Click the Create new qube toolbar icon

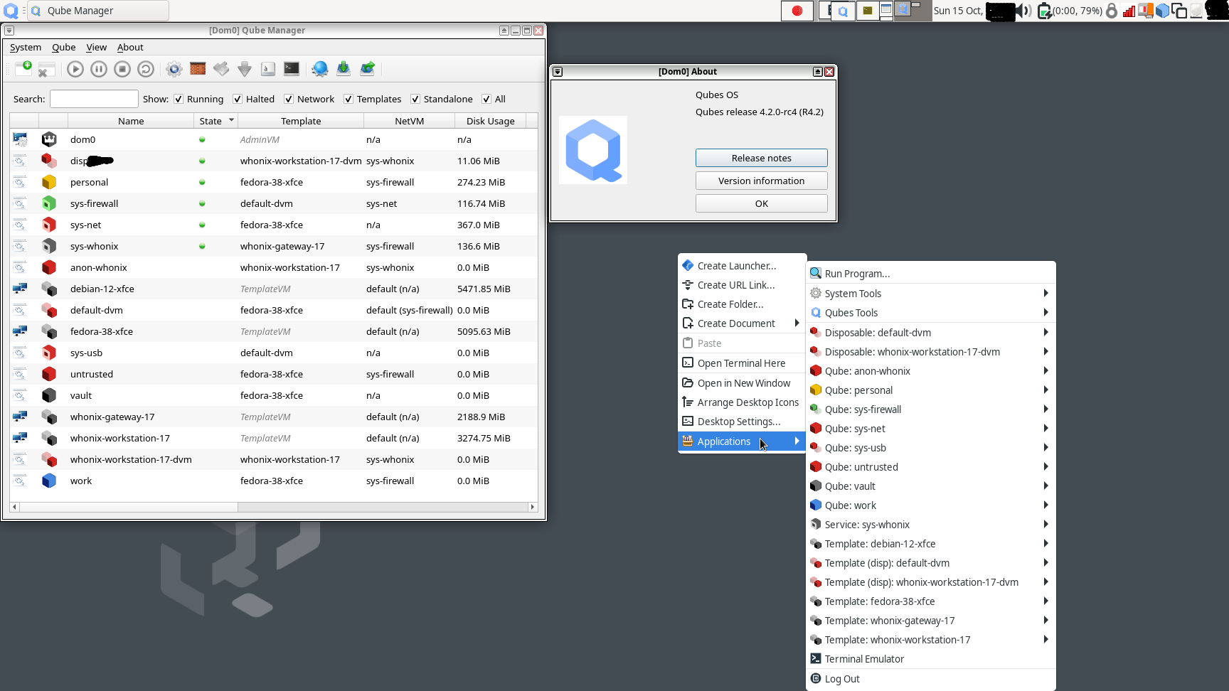coord(23,69)
